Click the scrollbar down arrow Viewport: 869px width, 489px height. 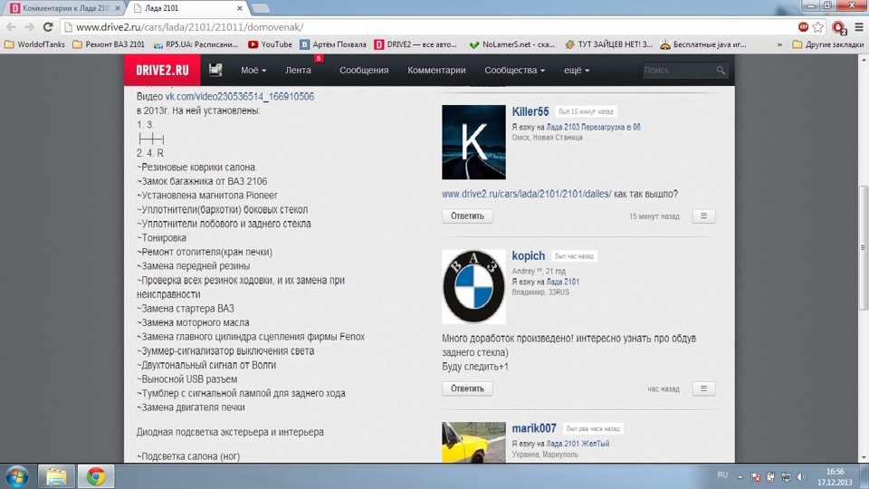[x=864, y=457]
